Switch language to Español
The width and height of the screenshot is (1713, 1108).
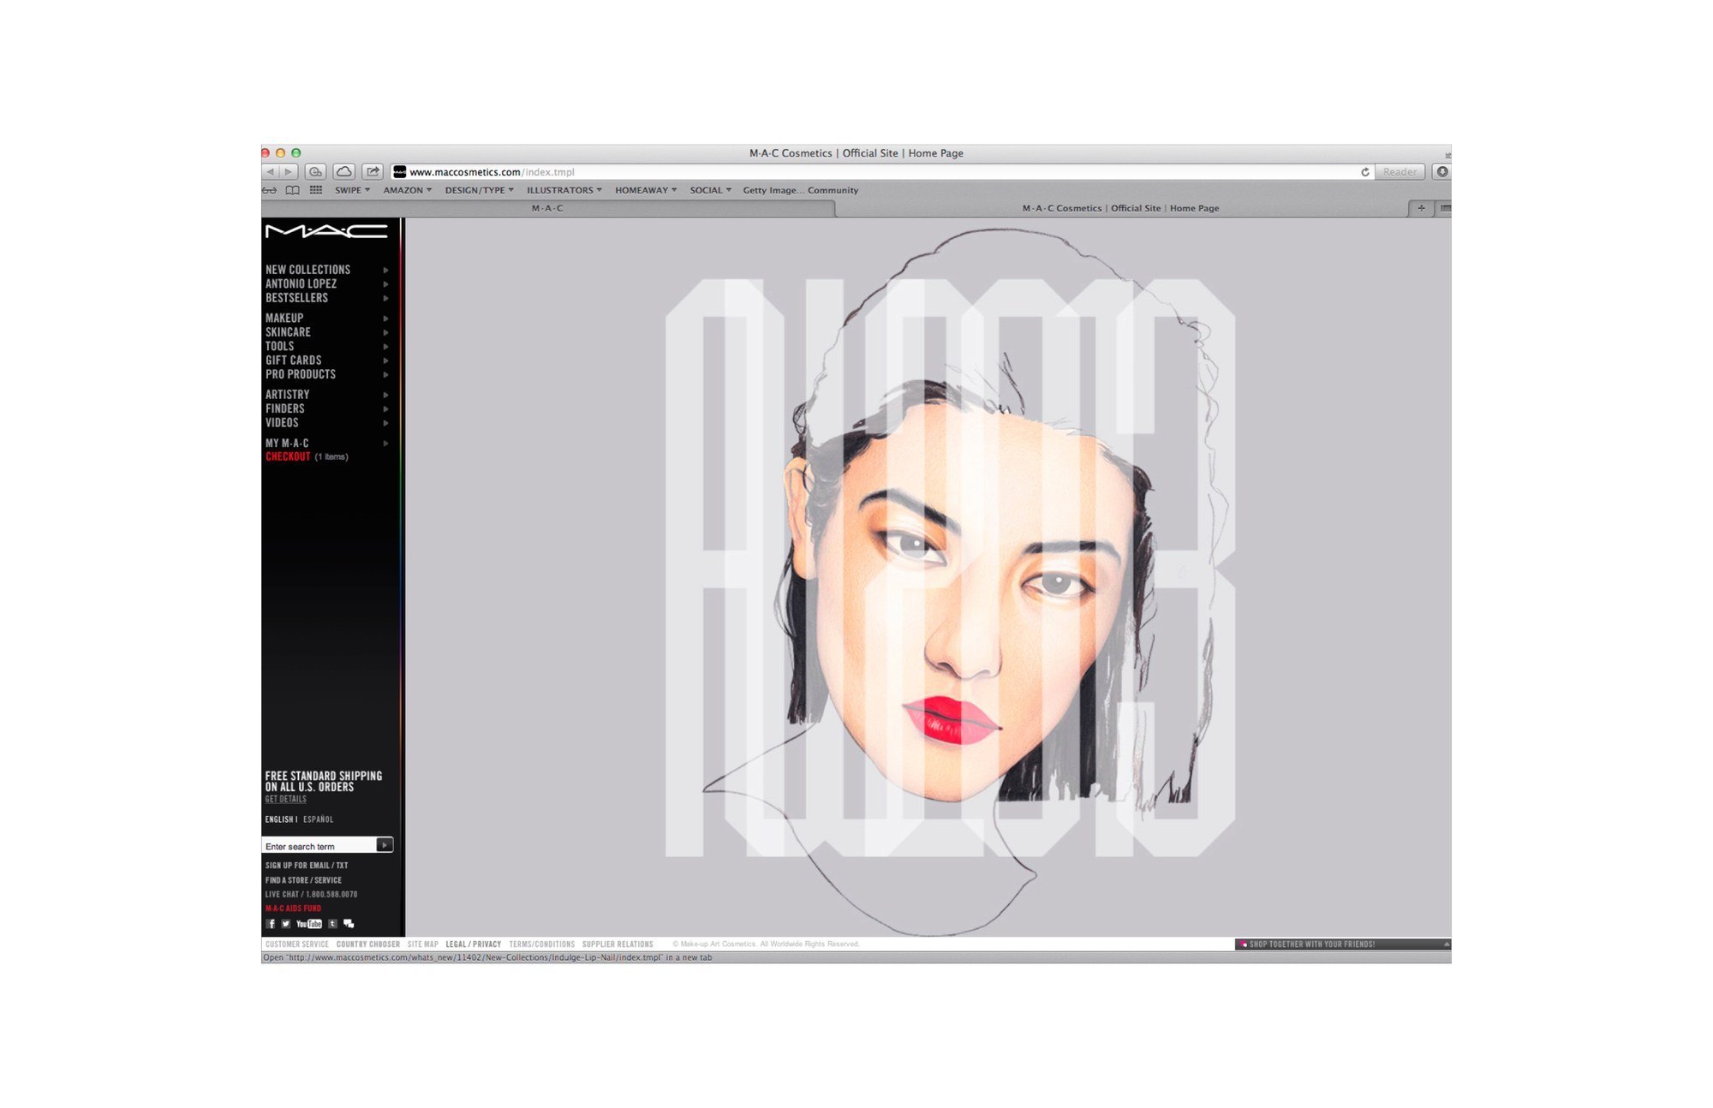point(318,819)
